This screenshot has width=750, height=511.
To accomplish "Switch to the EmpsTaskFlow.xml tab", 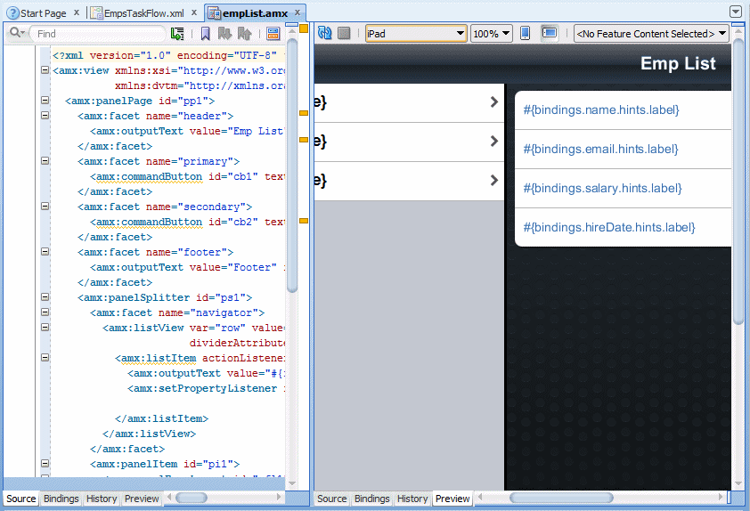I will [143, 13].
